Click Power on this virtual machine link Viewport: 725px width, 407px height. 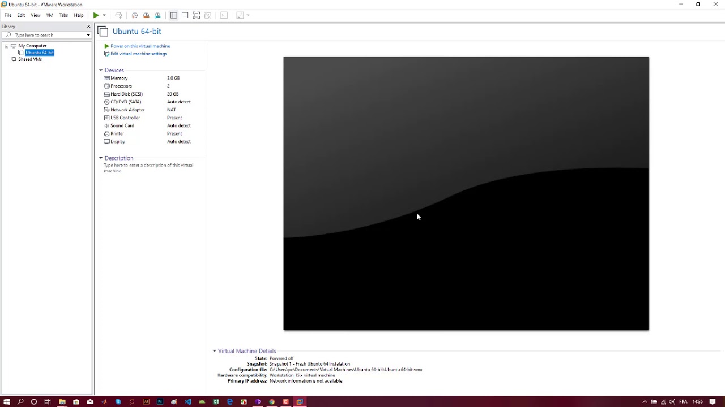140,46
